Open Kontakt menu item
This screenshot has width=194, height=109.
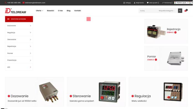tap(78, 11)
